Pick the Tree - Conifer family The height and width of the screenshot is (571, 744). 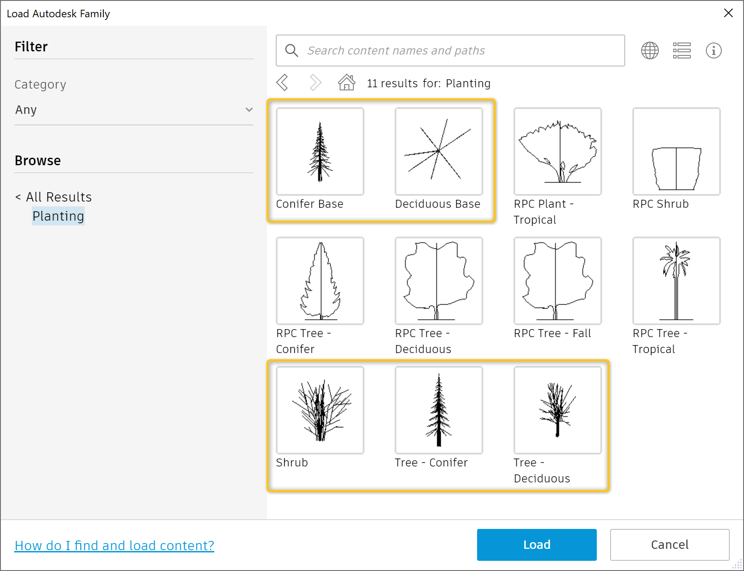coord(439,410)
